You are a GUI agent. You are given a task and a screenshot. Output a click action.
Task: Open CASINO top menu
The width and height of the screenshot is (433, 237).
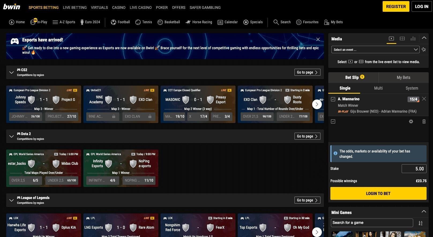tap(119, 7)
